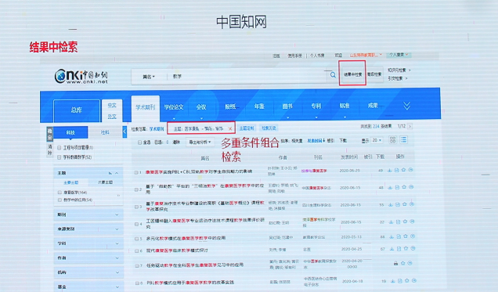
Task: Tick the 全选 select-all checkbox
Action: click(139, 142)
